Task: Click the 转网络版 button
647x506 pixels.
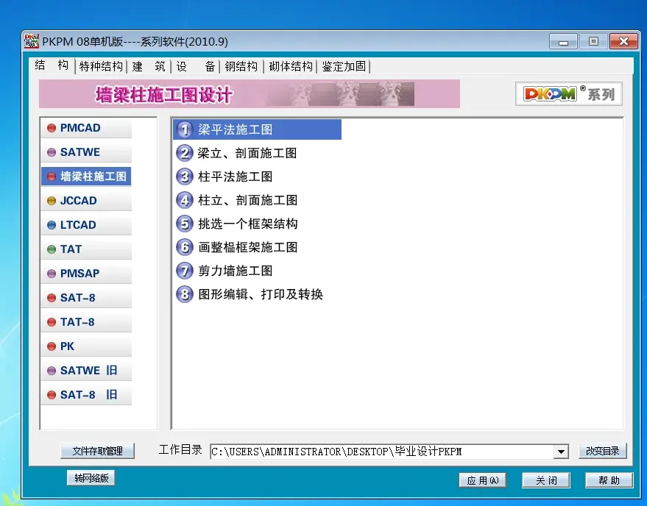Action: 91,478
